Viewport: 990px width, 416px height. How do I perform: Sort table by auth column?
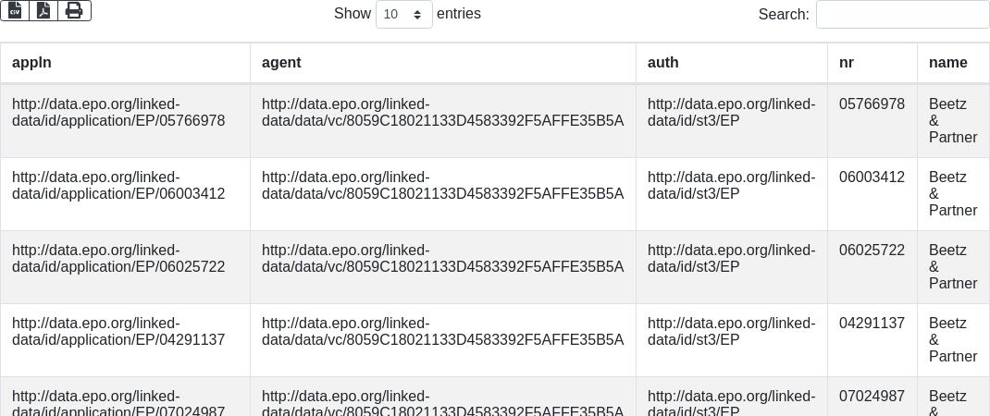(662, 63)
